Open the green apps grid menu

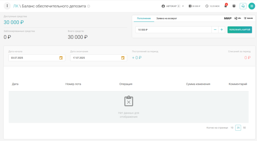[252, 6]
